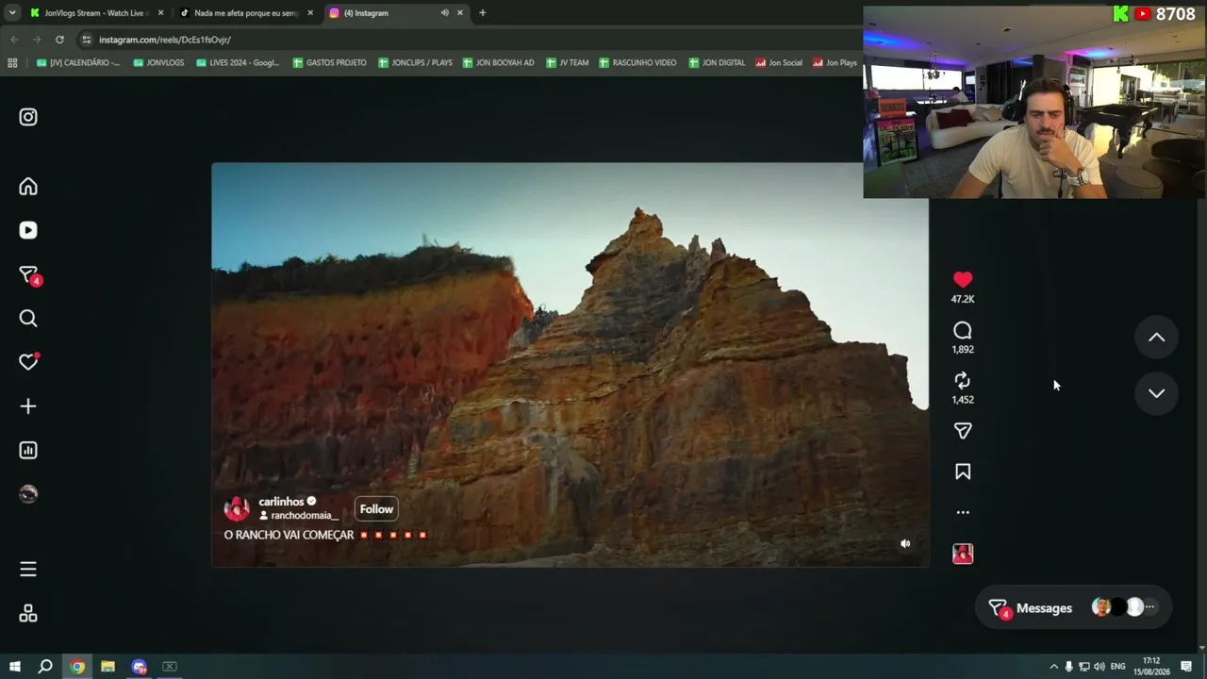Open the [JV] CALENDÁRIO bookmark

(77, 63)
